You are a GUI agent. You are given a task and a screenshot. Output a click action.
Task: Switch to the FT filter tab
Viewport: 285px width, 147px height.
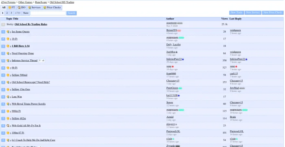point(11,8)
